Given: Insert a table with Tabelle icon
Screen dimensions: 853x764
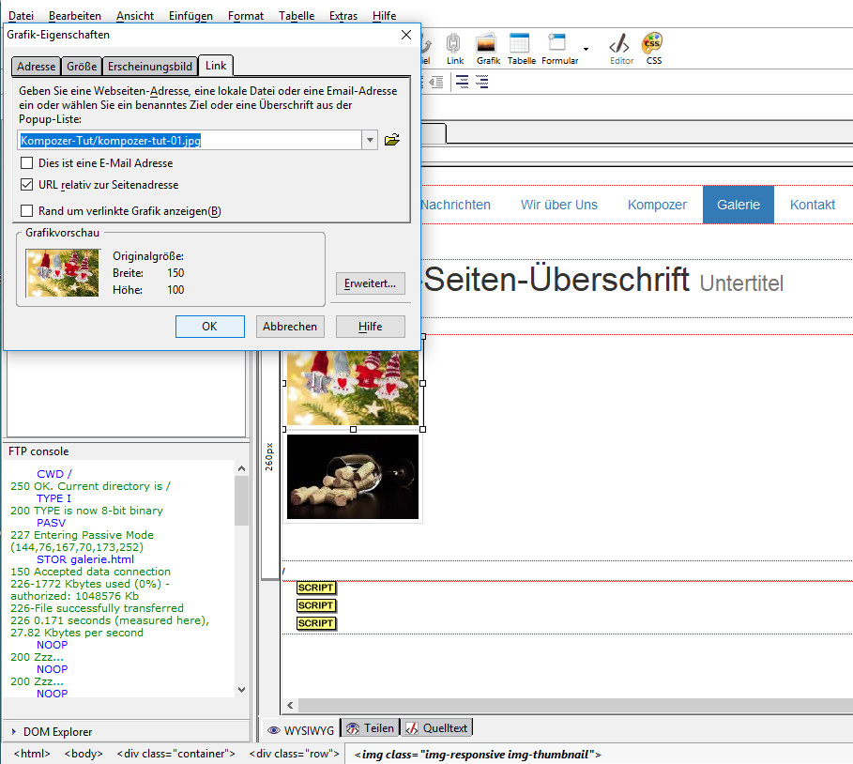Looking at the screenshot, I should (521, 45).
